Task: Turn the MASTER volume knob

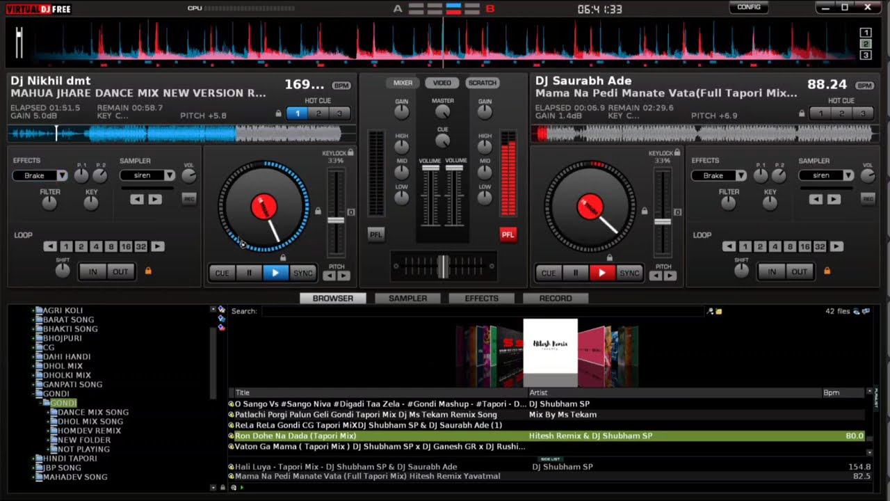Action: point(442,112)
